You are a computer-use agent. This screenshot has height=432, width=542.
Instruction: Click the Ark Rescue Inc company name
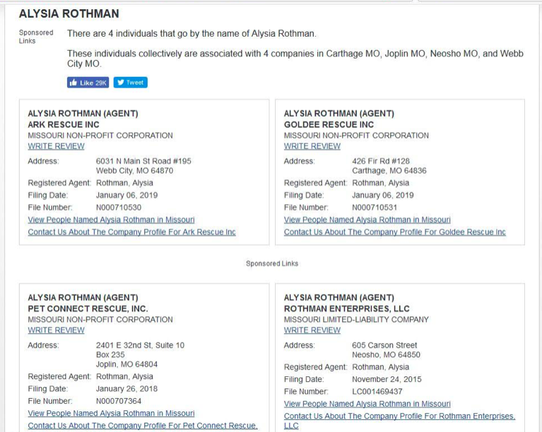[64, 124]
